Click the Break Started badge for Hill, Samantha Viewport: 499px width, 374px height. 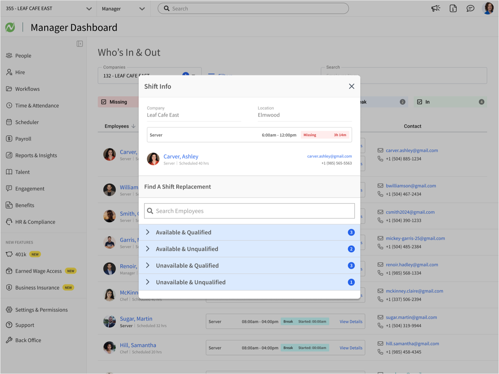click(305, 348)
